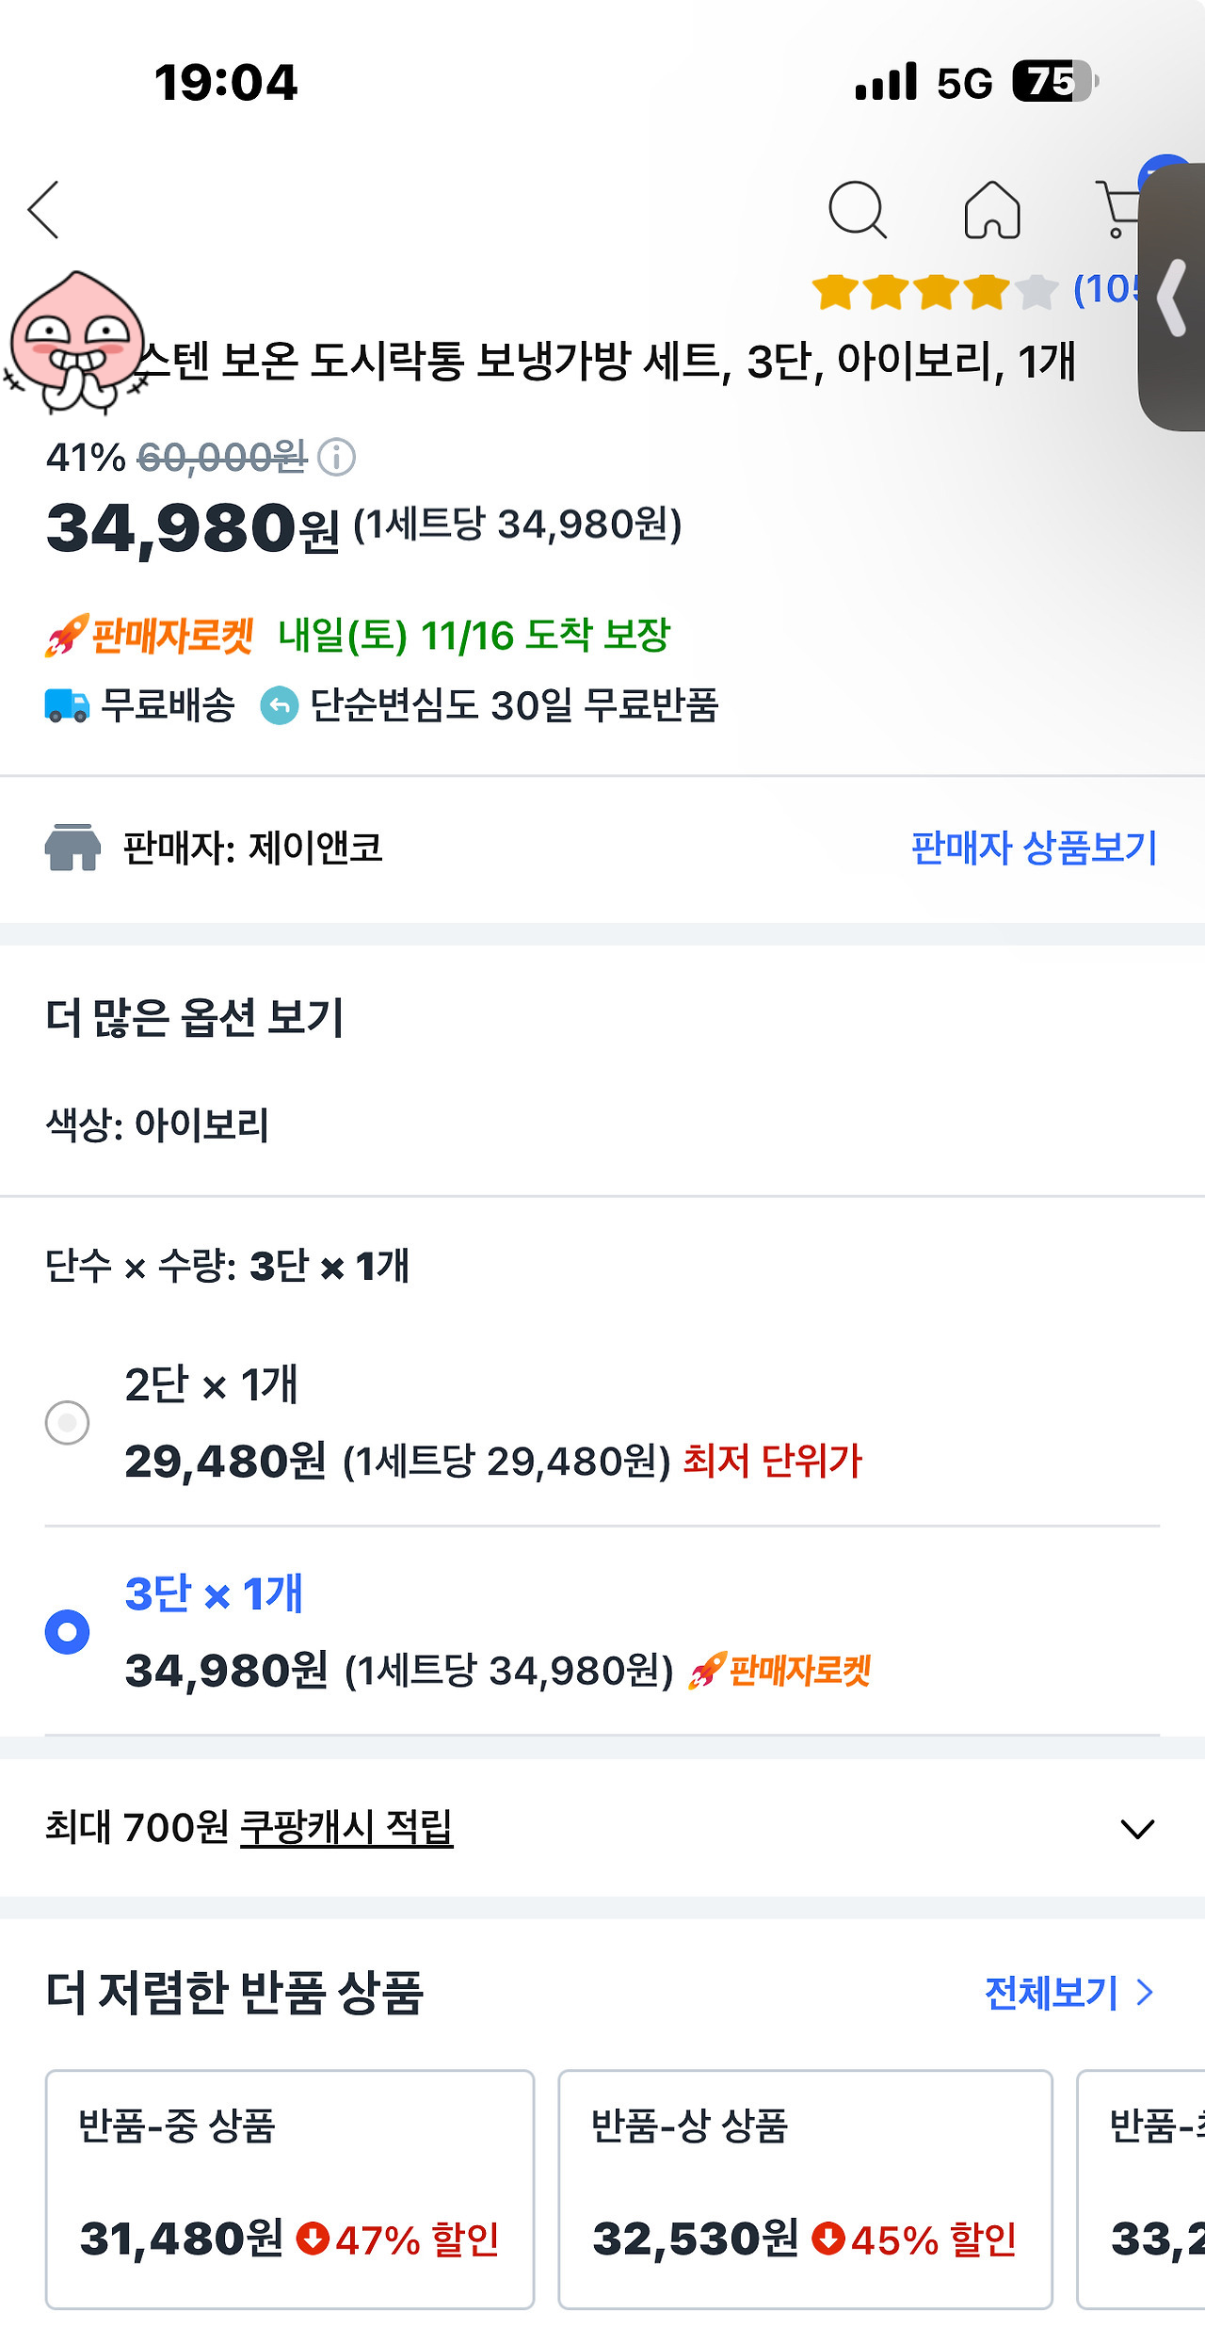The width and height of the screenshot is (1205, 2328).
Task: Expand the 쿠팡캐시 적립 section
Action: [x=1141, y=1825]
